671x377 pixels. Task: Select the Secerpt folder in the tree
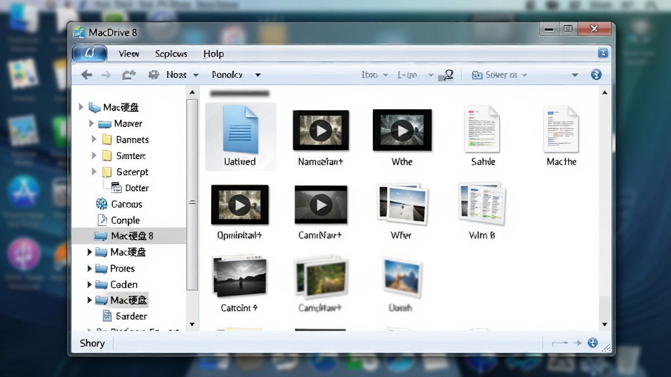126,172
